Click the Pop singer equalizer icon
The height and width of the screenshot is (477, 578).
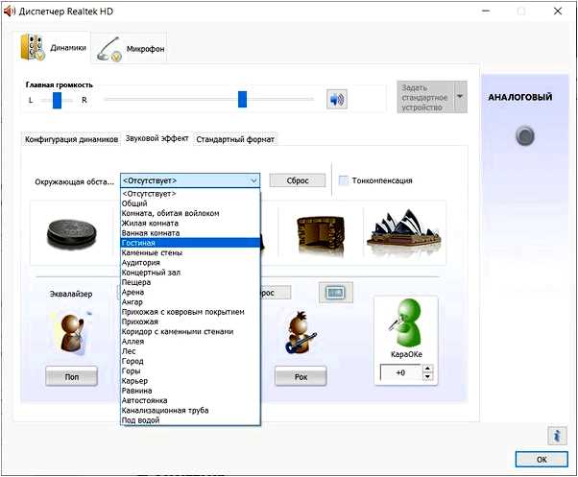(x=72, y=333)
